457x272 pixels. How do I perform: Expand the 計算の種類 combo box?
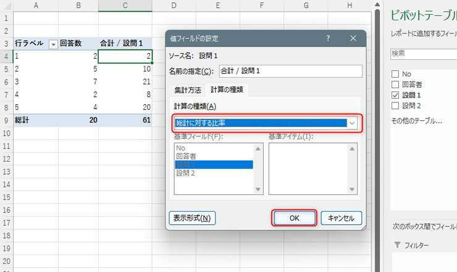pyautogui.click(x=352, y=123)
